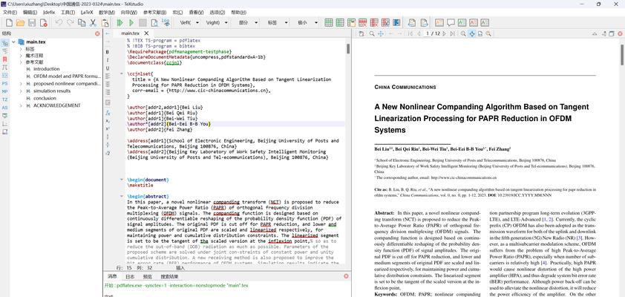The width and height of the screenshot is (625, 297).
Task: Open the PS symbols panel in sidebar
Action: coord(4,83)
